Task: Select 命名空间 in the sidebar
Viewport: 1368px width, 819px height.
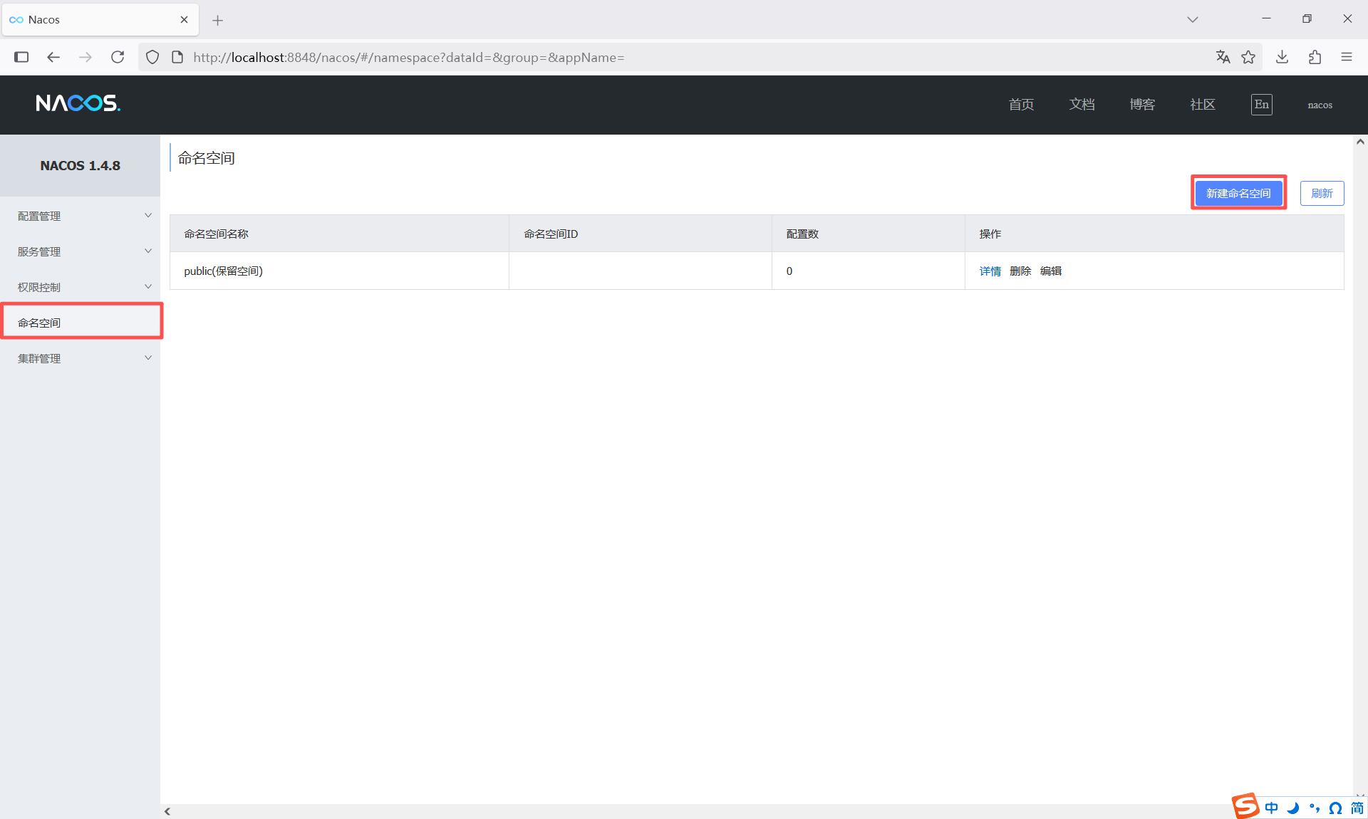Action: point(40,323)
